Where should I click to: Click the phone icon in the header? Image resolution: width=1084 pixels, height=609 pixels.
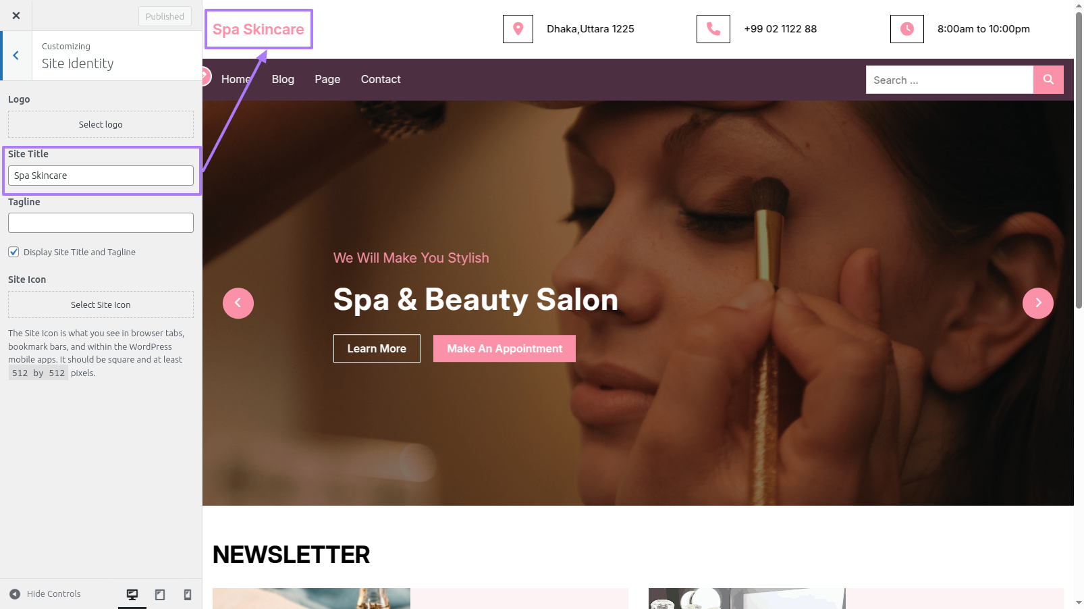(713, 29)
